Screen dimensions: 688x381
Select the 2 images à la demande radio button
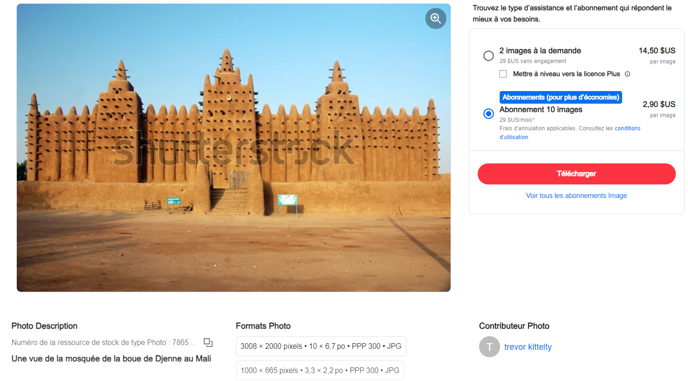click(488, 56)
